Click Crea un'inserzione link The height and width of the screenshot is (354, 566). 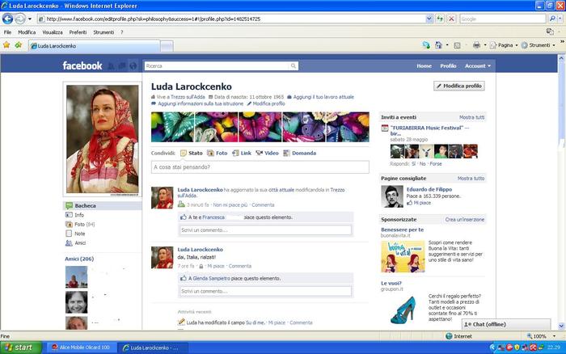(x=465, y=219)
